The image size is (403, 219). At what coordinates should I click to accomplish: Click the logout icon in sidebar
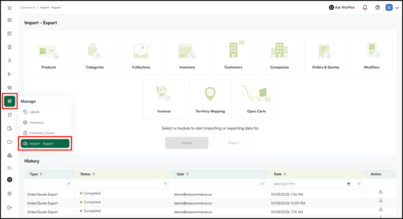pos(10,208)
